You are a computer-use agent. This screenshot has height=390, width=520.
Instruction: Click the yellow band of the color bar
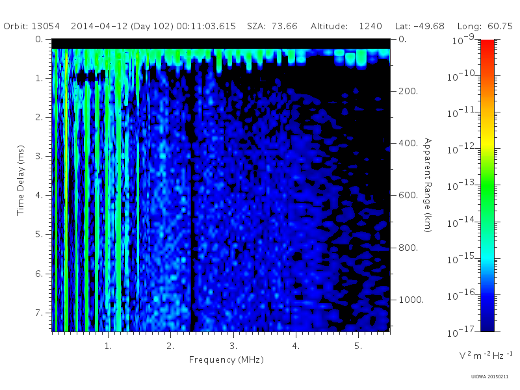(487, 144)
